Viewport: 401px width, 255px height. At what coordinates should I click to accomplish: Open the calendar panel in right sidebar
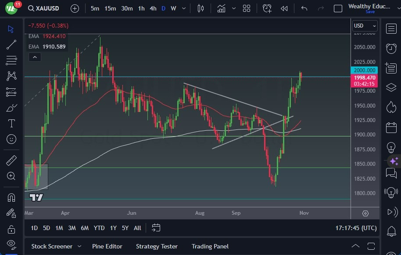(391, 128)
